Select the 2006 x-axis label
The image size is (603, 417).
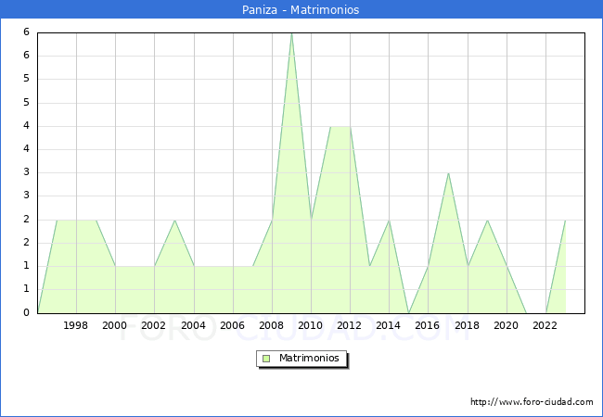[x=232, y=325]
